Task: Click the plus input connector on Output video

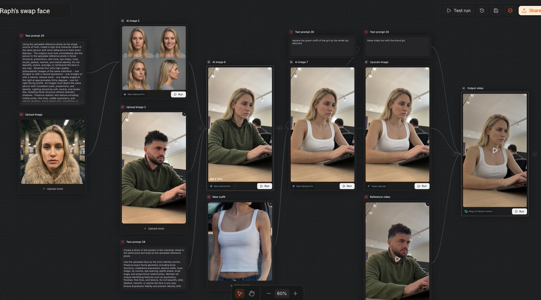Action: coord(455,154)
